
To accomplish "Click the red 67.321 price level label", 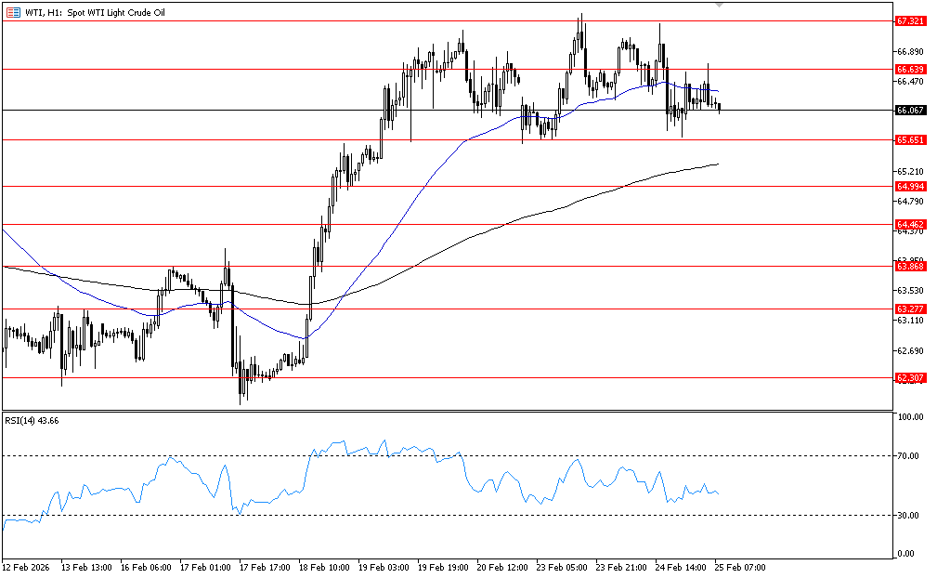I will (908, 20).
